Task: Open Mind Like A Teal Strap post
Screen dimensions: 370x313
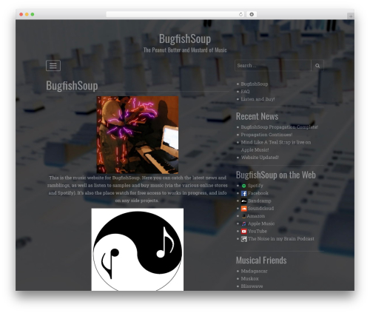Action: click(x=276, y=146)
